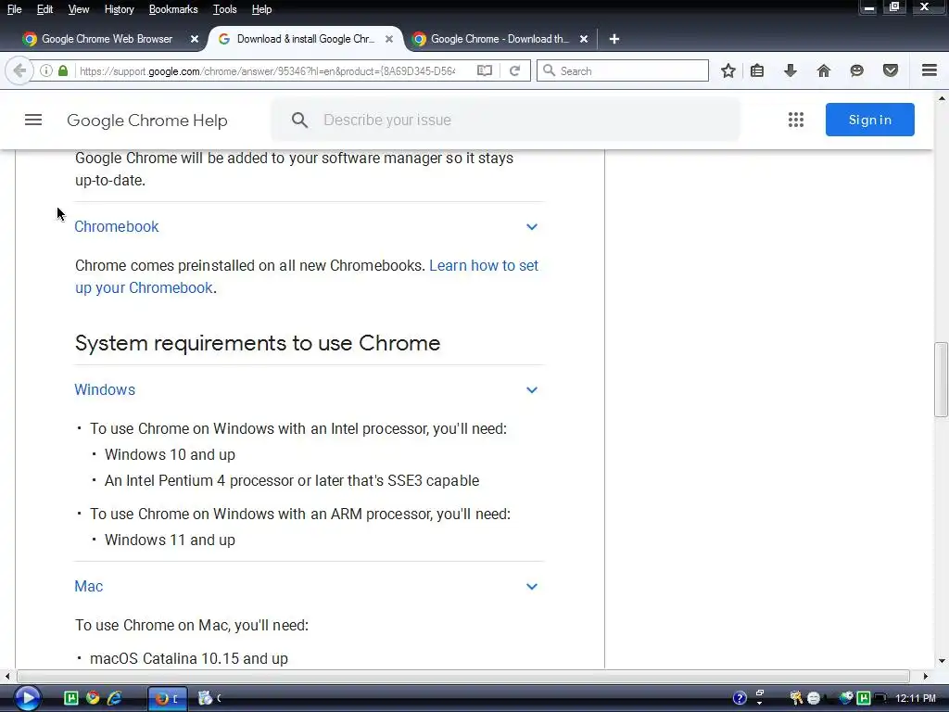Collapse the Windows requirements chevron
This screenshot has width=949, height=712.
[531, 390]
